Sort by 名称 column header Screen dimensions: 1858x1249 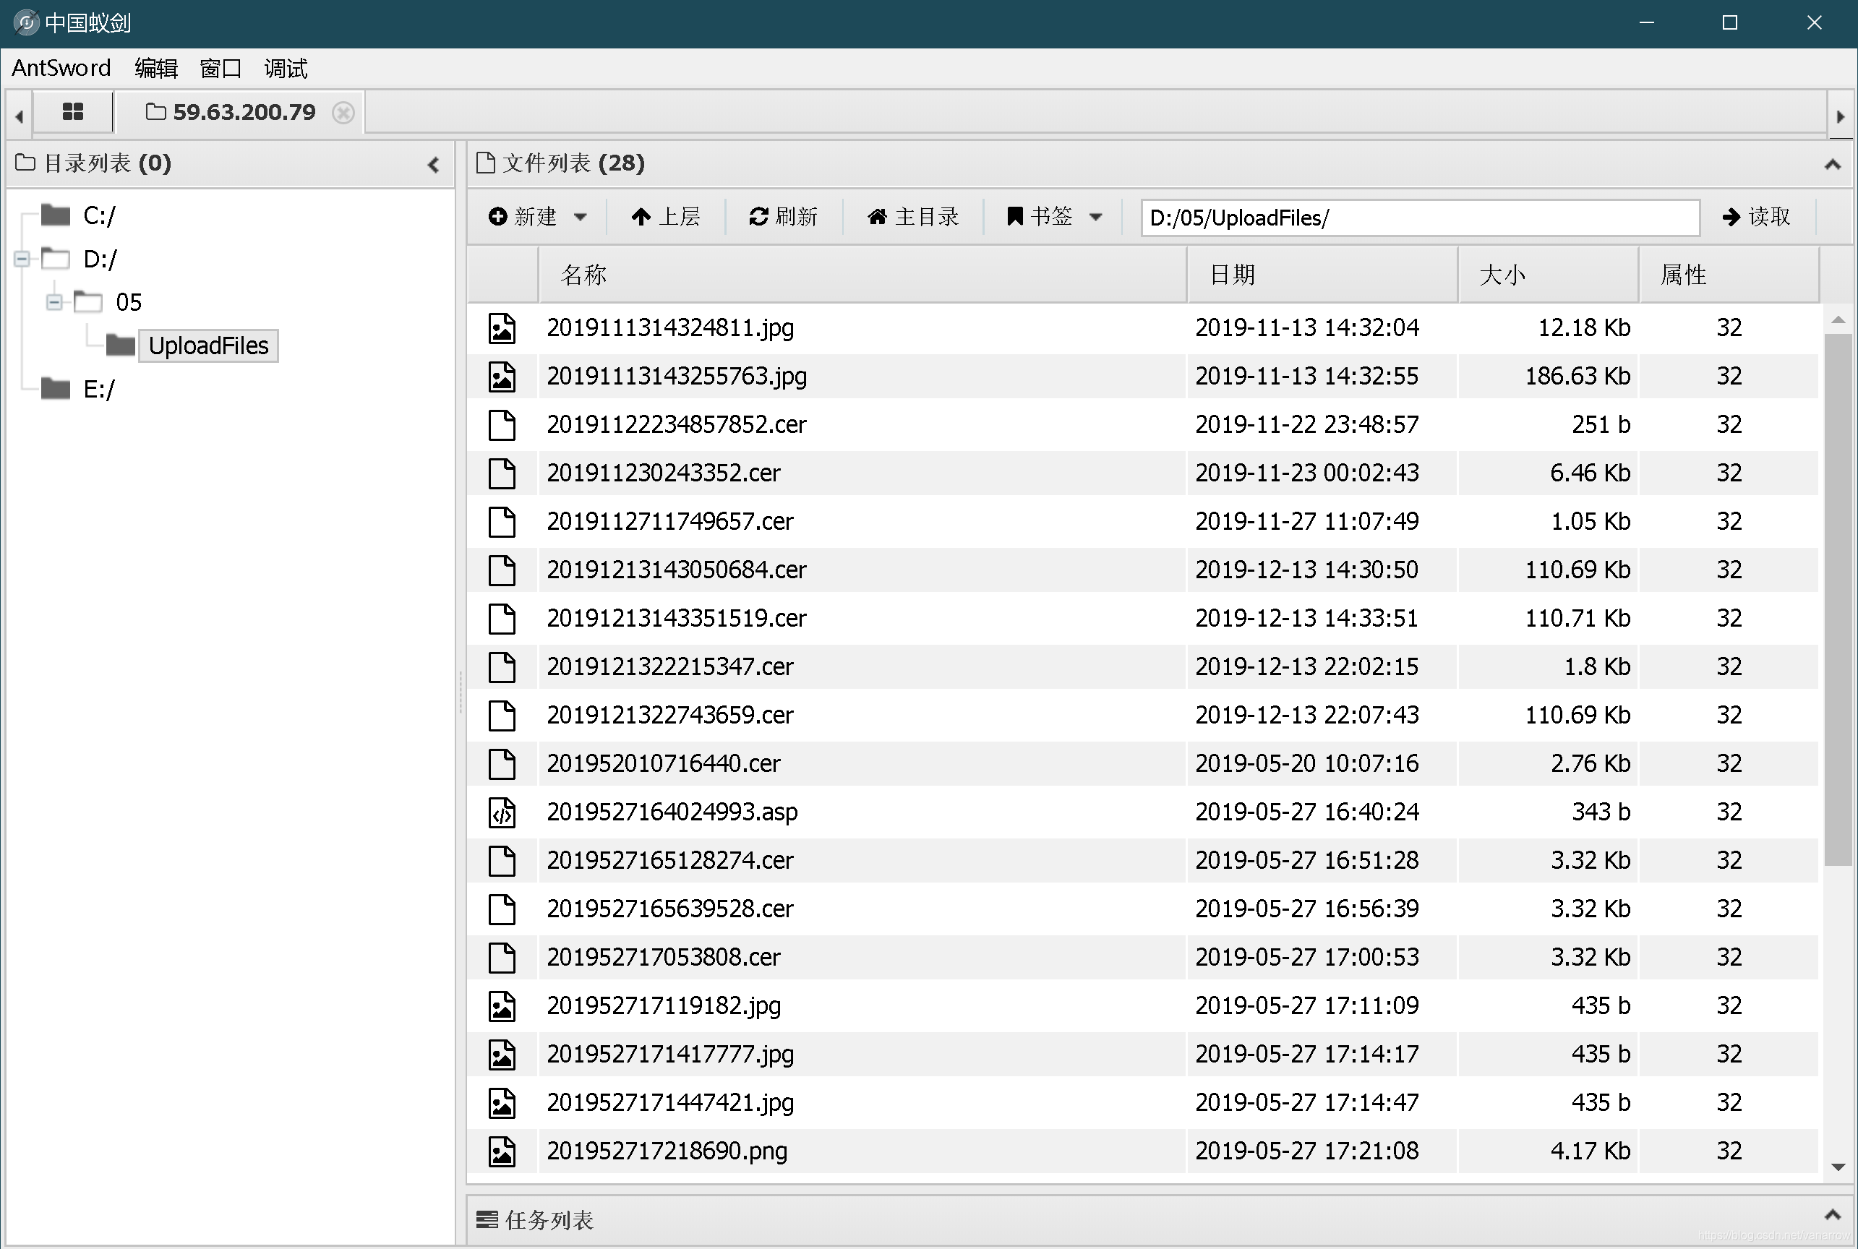[x=863, y=275]
